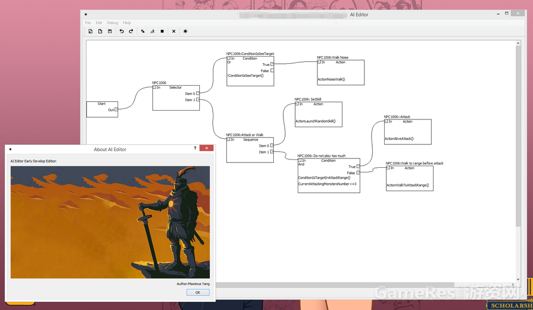Redo the action via toolbar arrow
Screen dimensions: 533x310
[x=131, y=31]
